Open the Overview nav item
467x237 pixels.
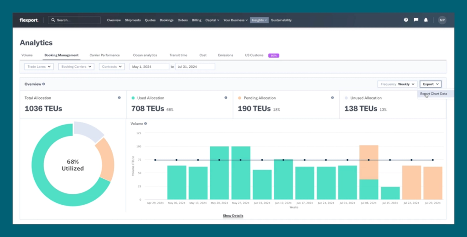[x=114, y=20]
